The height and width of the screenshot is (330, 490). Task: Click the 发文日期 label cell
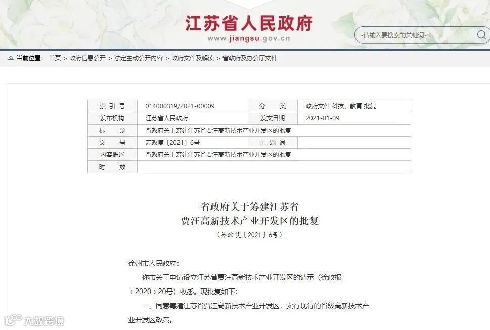[273, 118]
